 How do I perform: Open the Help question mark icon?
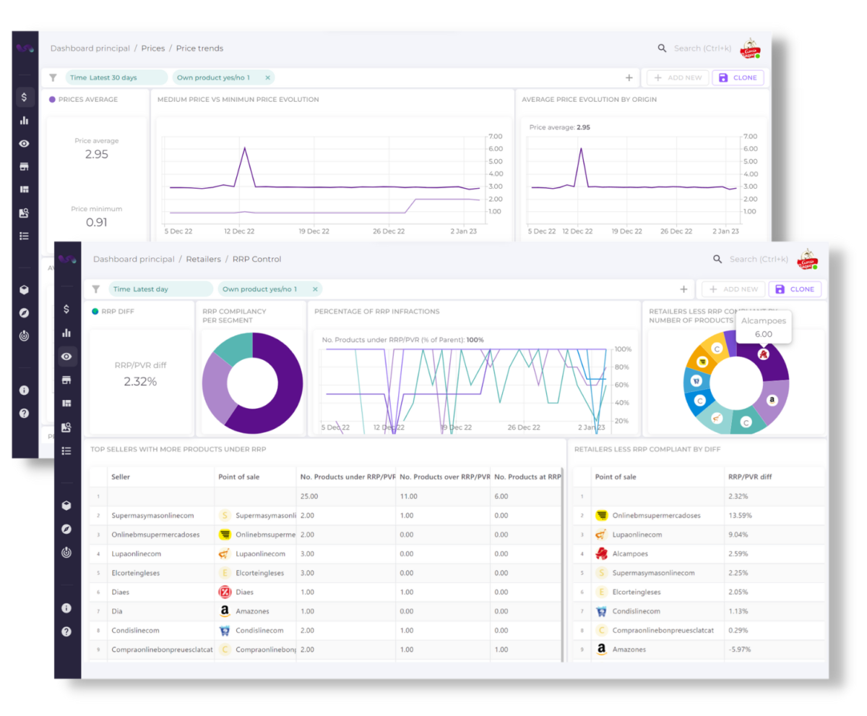(66, 631)
